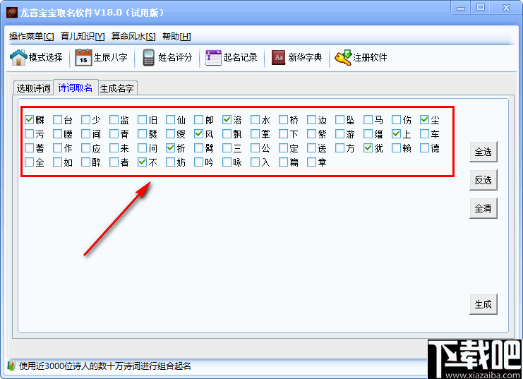Check the 如 checkbox
The width and height of the screenshot is (523, 379).
(58, 162)
